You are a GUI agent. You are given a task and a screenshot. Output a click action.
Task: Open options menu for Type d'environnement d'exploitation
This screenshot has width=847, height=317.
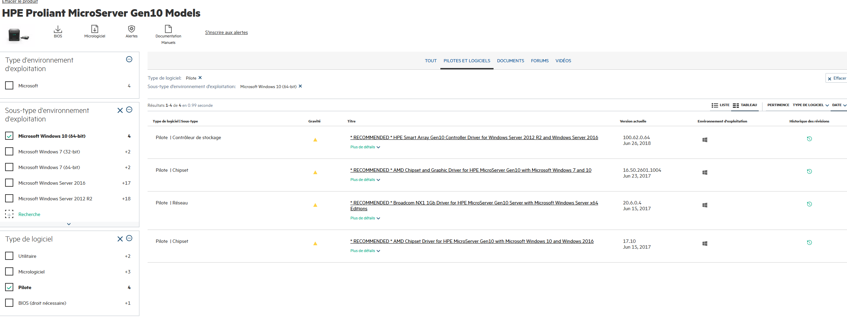click(129, 59)
